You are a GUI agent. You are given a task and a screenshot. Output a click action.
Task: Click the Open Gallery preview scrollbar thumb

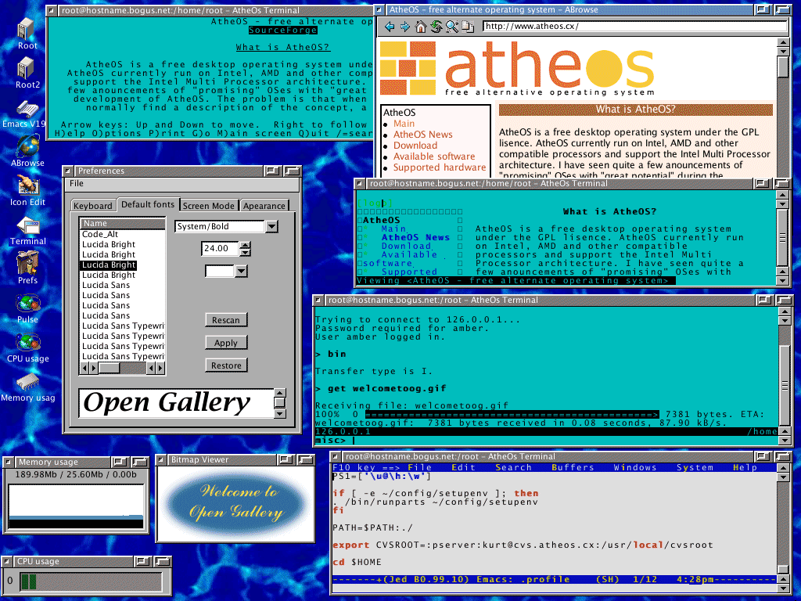click(x=279, y=402)
